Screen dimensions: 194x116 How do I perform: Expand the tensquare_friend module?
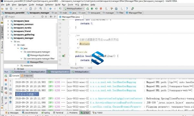8,31
